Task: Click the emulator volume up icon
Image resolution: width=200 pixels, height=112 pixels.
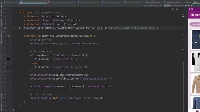Action: point(189,6)
